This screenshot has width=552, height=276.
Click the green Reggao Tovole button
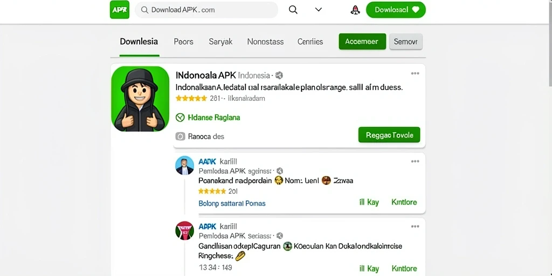[389, 135]
